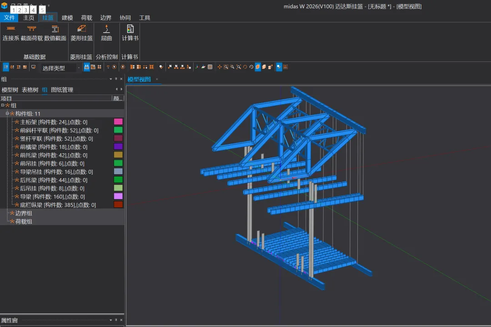Select the 导梁吊挂 group row
This screenshot has width=491, height=327.
[x=56, y=171]
